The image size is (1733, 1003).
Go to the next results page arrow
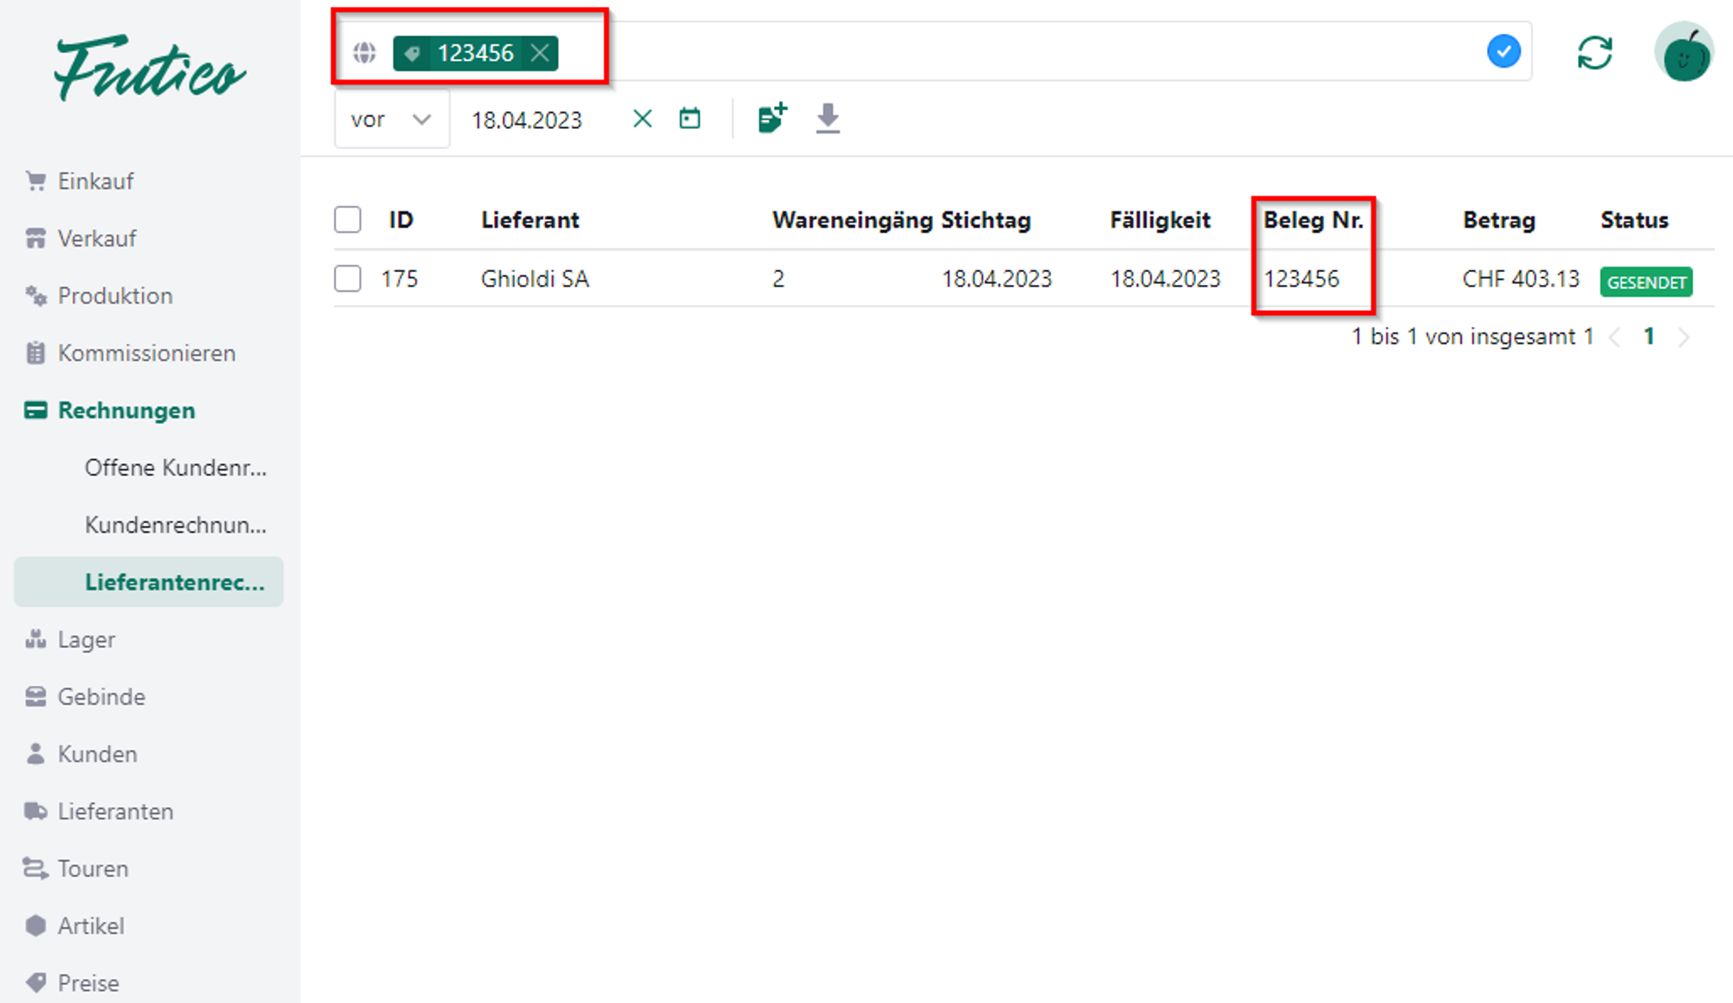[1683, 337]
